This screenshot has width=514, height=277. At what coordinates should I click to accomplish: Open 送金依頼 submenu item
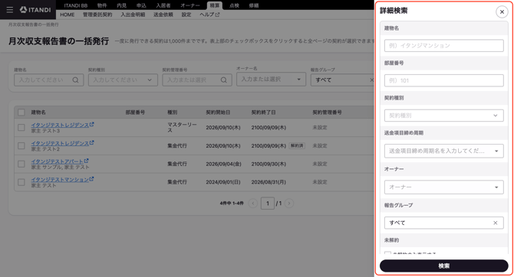[163, 15]
